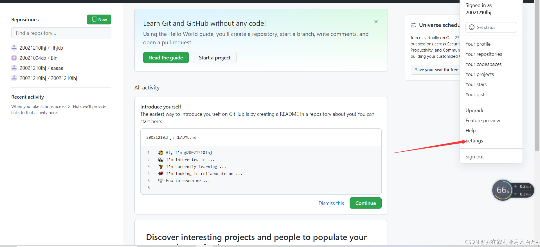Select Upgrade in the user menu

pyautogui.click(x=475, y=110)
